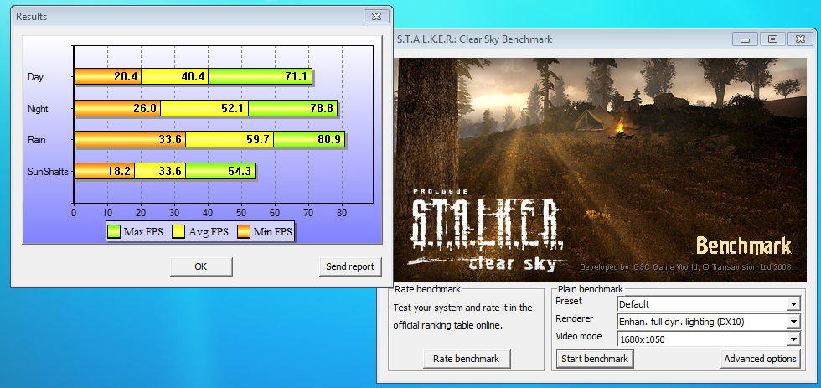Viewport: 821px width, 388px height.
Task: Click the Night minimum value 26.0
Action: coord(145,109)
